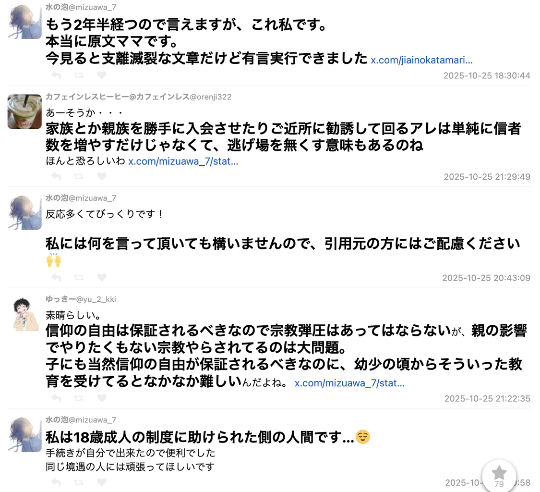Image resolution: width=540 pixels, height=492 pixels.
Task: Open the x.com/mizuawa_7 link in orenji322's tweet
Action: (x=183, y=161)
